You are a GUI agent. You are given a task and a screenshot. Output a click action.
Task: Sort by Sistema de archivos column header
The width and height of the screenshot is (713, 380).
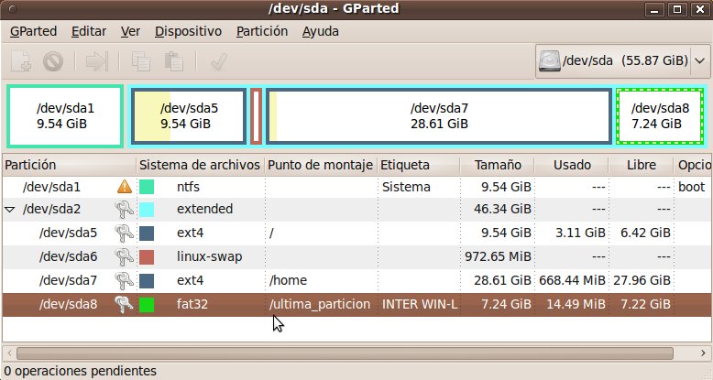click(x=200, y=165)
